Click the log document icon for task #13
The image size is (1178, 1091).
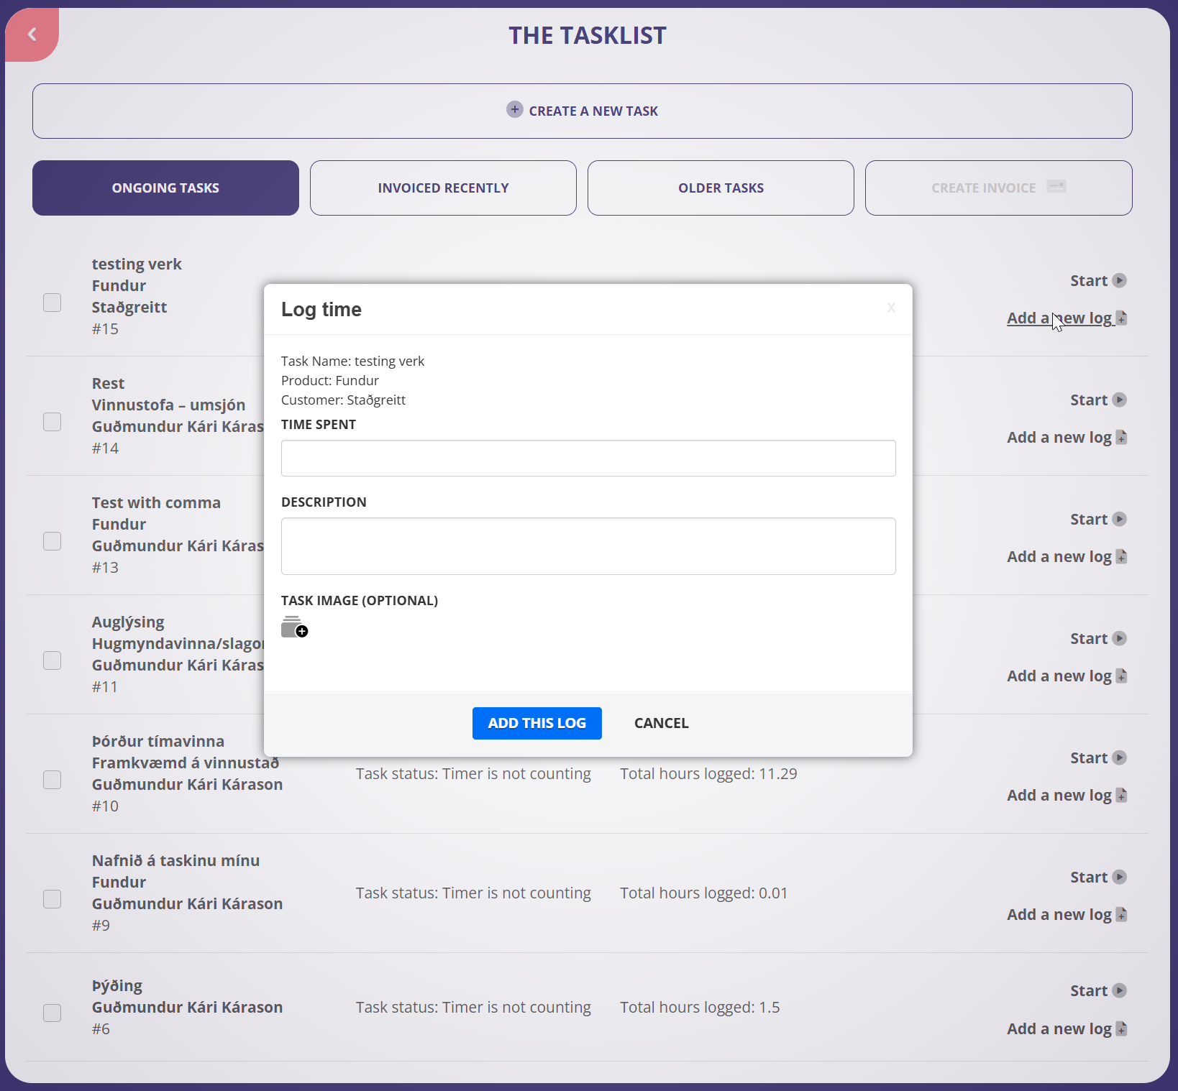click(x=1121, y=557)
